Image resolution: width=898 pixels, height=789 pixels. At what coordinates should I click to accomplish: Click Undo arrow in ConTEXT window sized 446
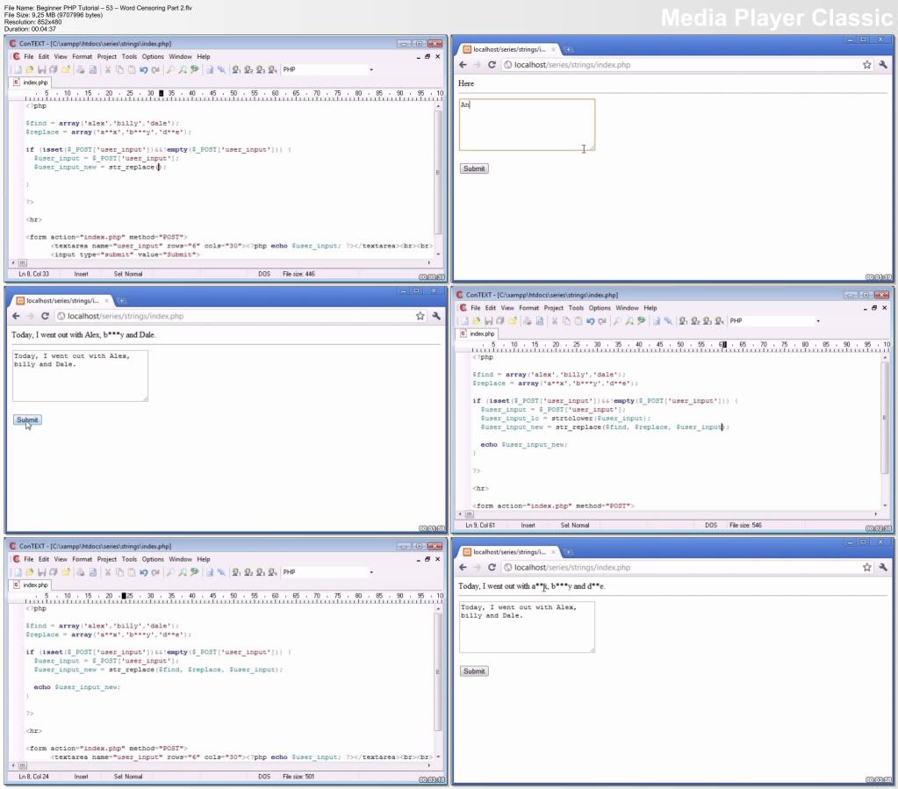[x=143, y=70]
